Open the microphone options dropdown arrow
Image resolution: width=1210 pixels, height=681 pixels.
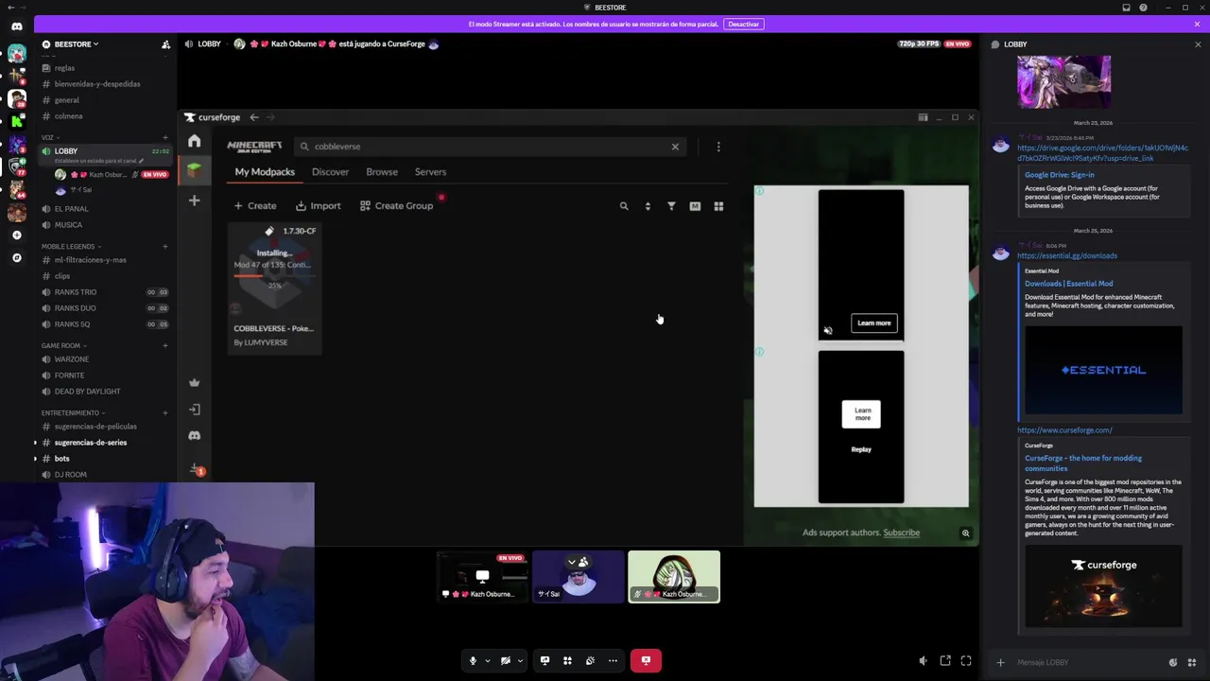pos(488,660)
